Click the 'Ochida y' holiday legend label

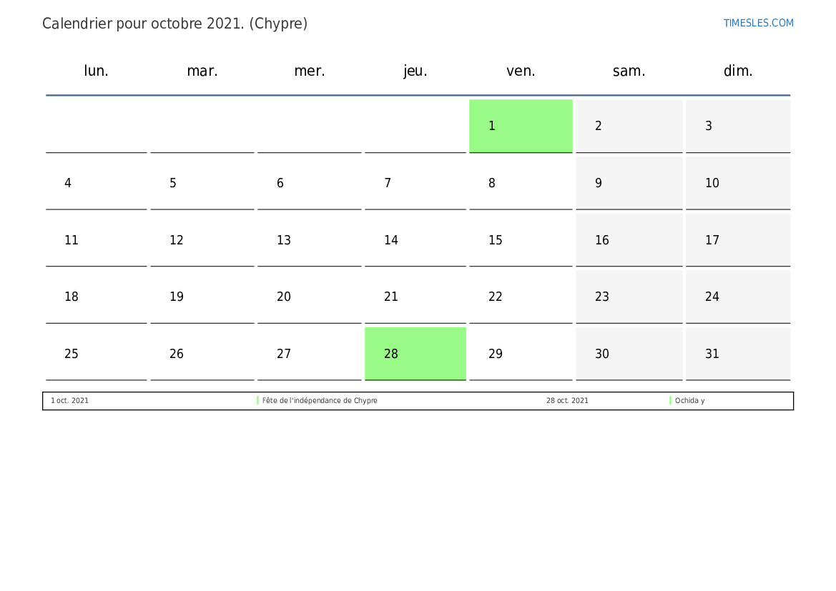click(689, 401)
